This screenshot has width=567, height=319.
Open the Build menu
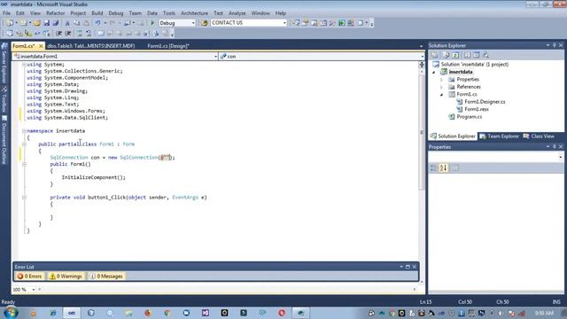pos(97,13)
